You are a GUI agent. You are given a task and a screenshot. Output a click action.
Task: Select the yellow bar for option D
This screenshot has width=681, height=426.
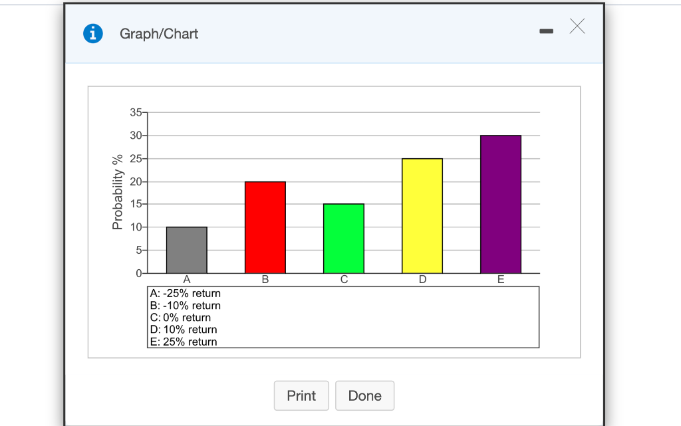pos(422,216)
